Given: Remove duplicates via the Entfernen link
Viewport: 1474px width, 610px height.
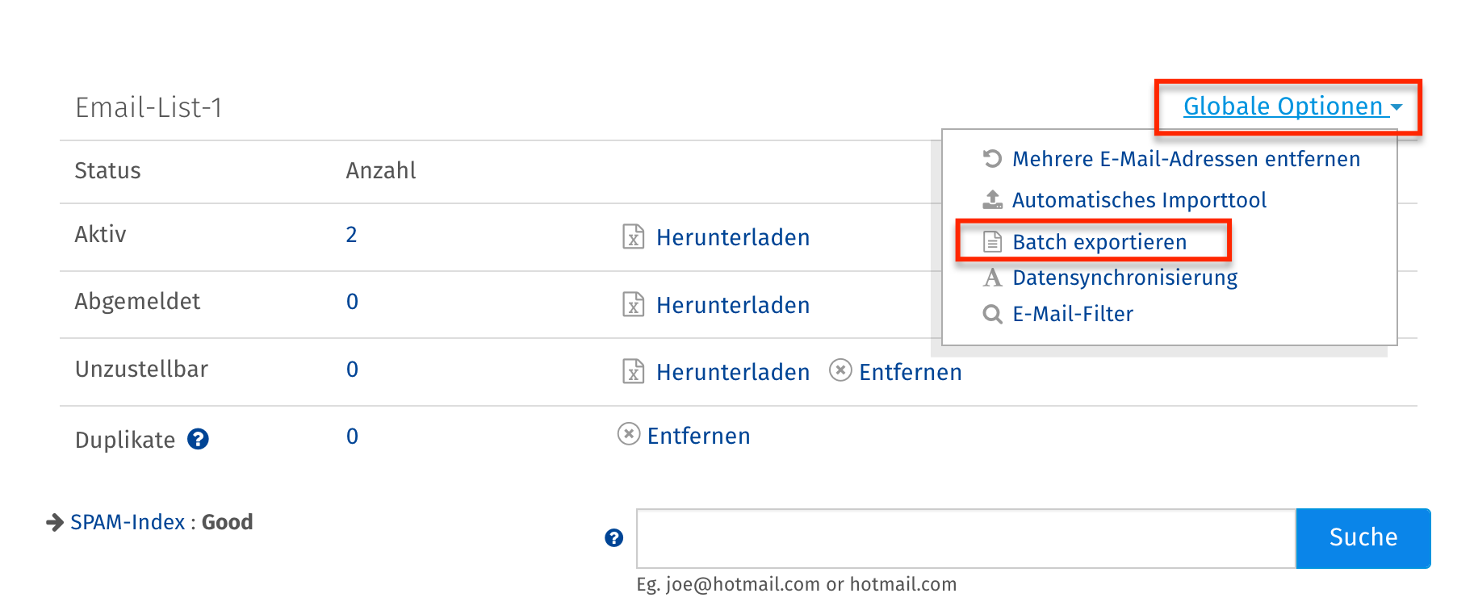Looking at the screenshot, I should pyautogui.click(x=698, y=436).
